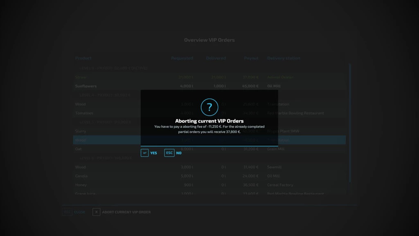
Task: Click the Abort Current VIP Order label
Action: click(x=126, y=212)
